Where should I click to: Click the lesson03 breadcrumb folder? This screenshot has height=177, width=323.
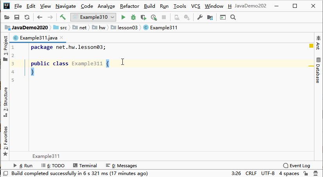point(124,28)
